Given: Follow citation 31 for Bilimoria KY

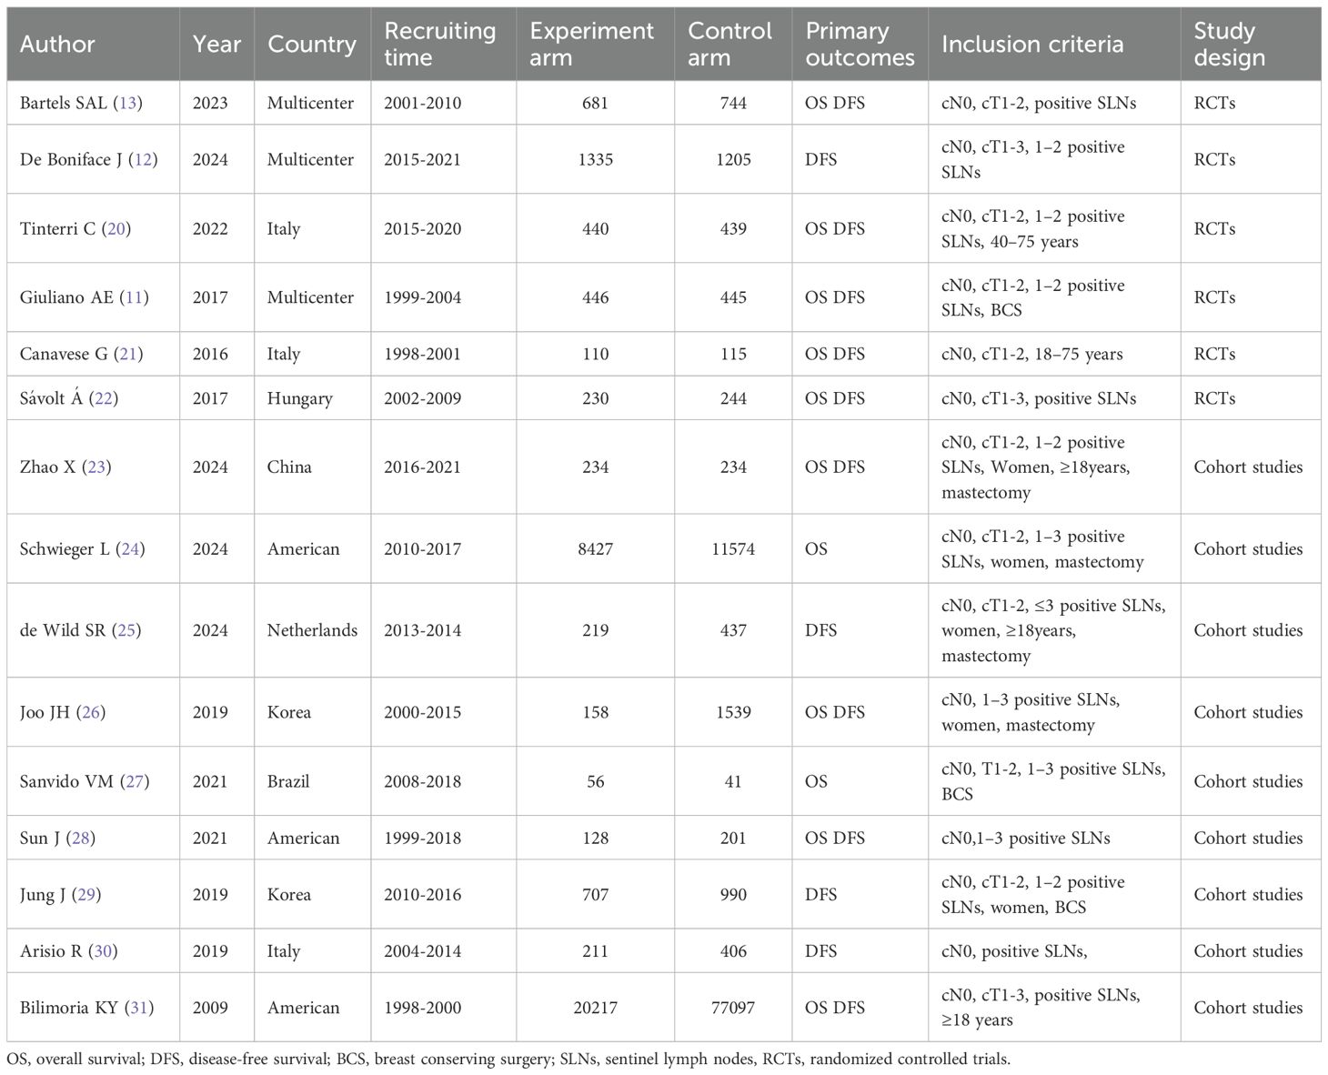Looking at the screenshot, I should click(x=138, y=1007).
